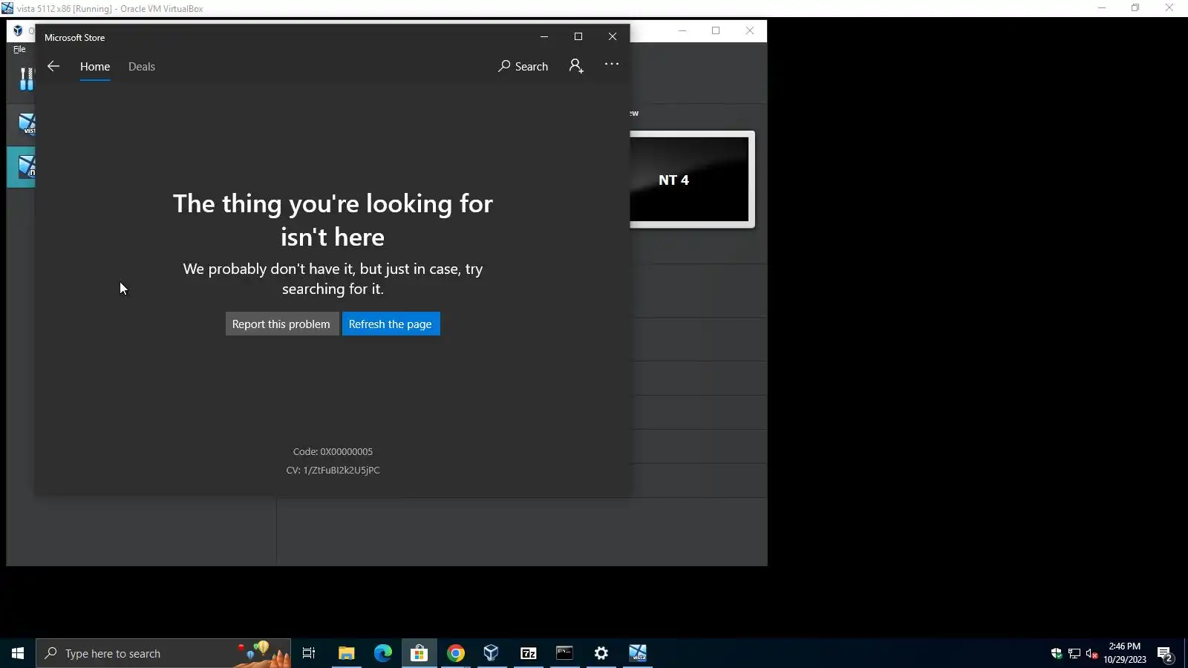Switch to the Deals tab
Screen dimensions: 1188x668
point(142,66)
